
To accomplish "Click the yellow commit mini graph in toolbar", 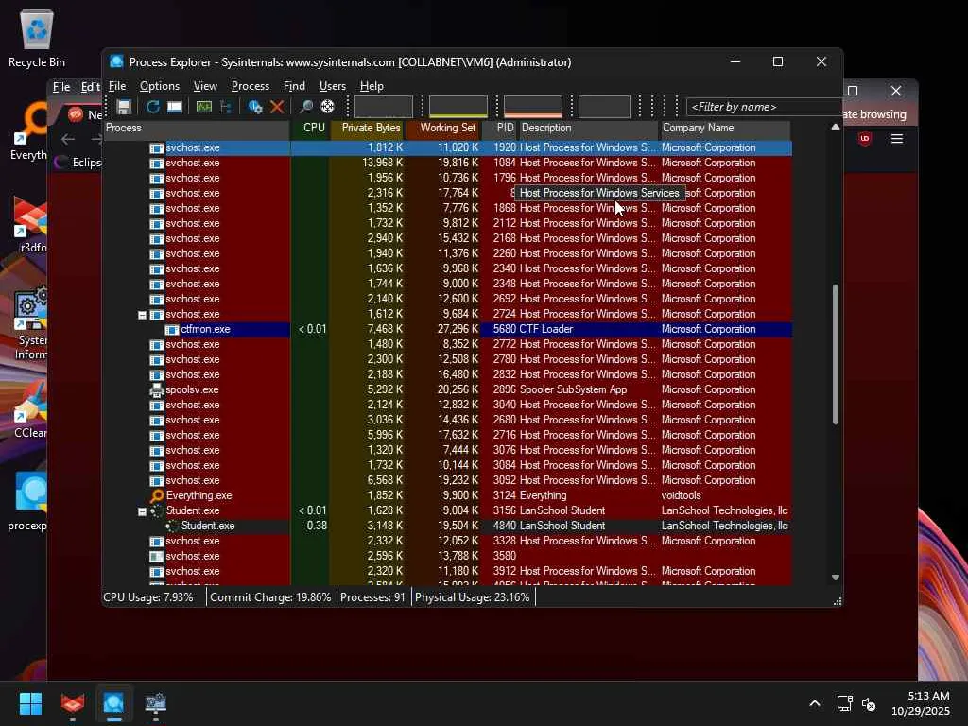I will tap(458, 107).
